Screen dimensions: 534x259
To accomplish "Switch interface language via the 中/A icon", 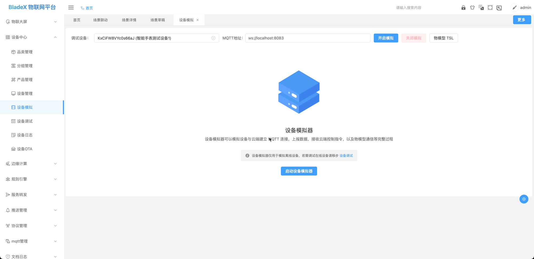I will pos(481,7).
